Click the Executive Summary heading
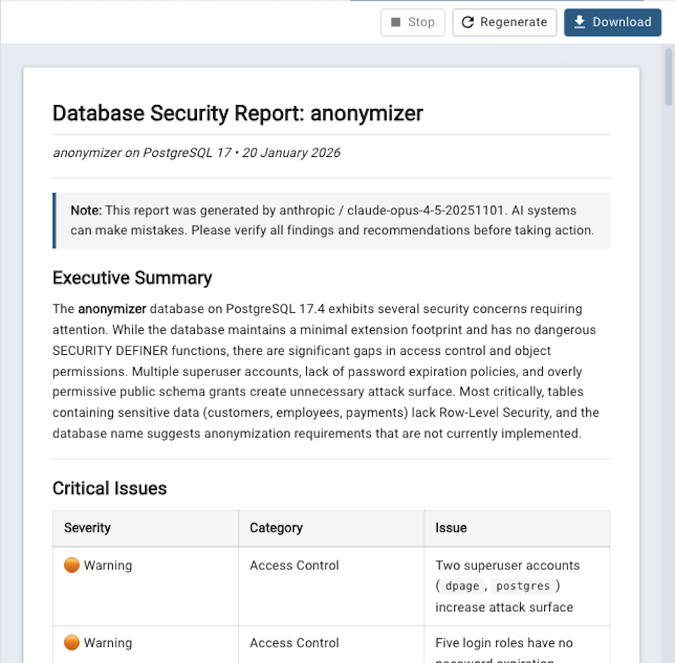The width and height of the screenshot is (675, 663). point(131,278)
